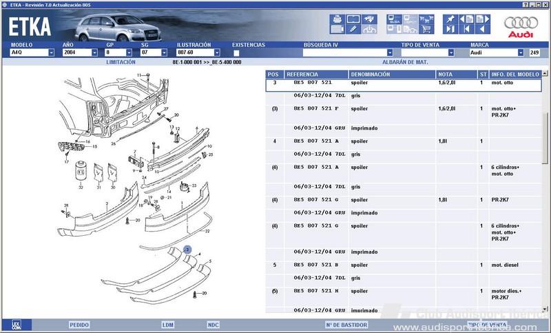
Task: Click highlighted callout 3 in the diagram
Action: [187, 250]
